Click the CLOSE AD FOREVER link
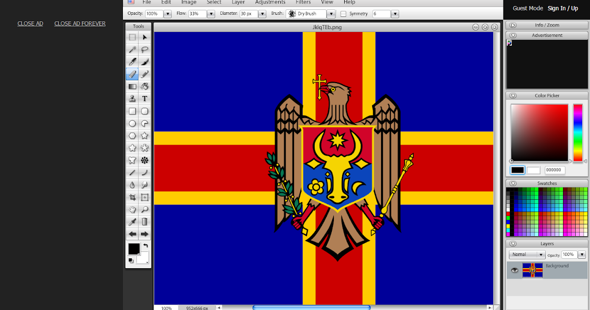 [80, 23]
